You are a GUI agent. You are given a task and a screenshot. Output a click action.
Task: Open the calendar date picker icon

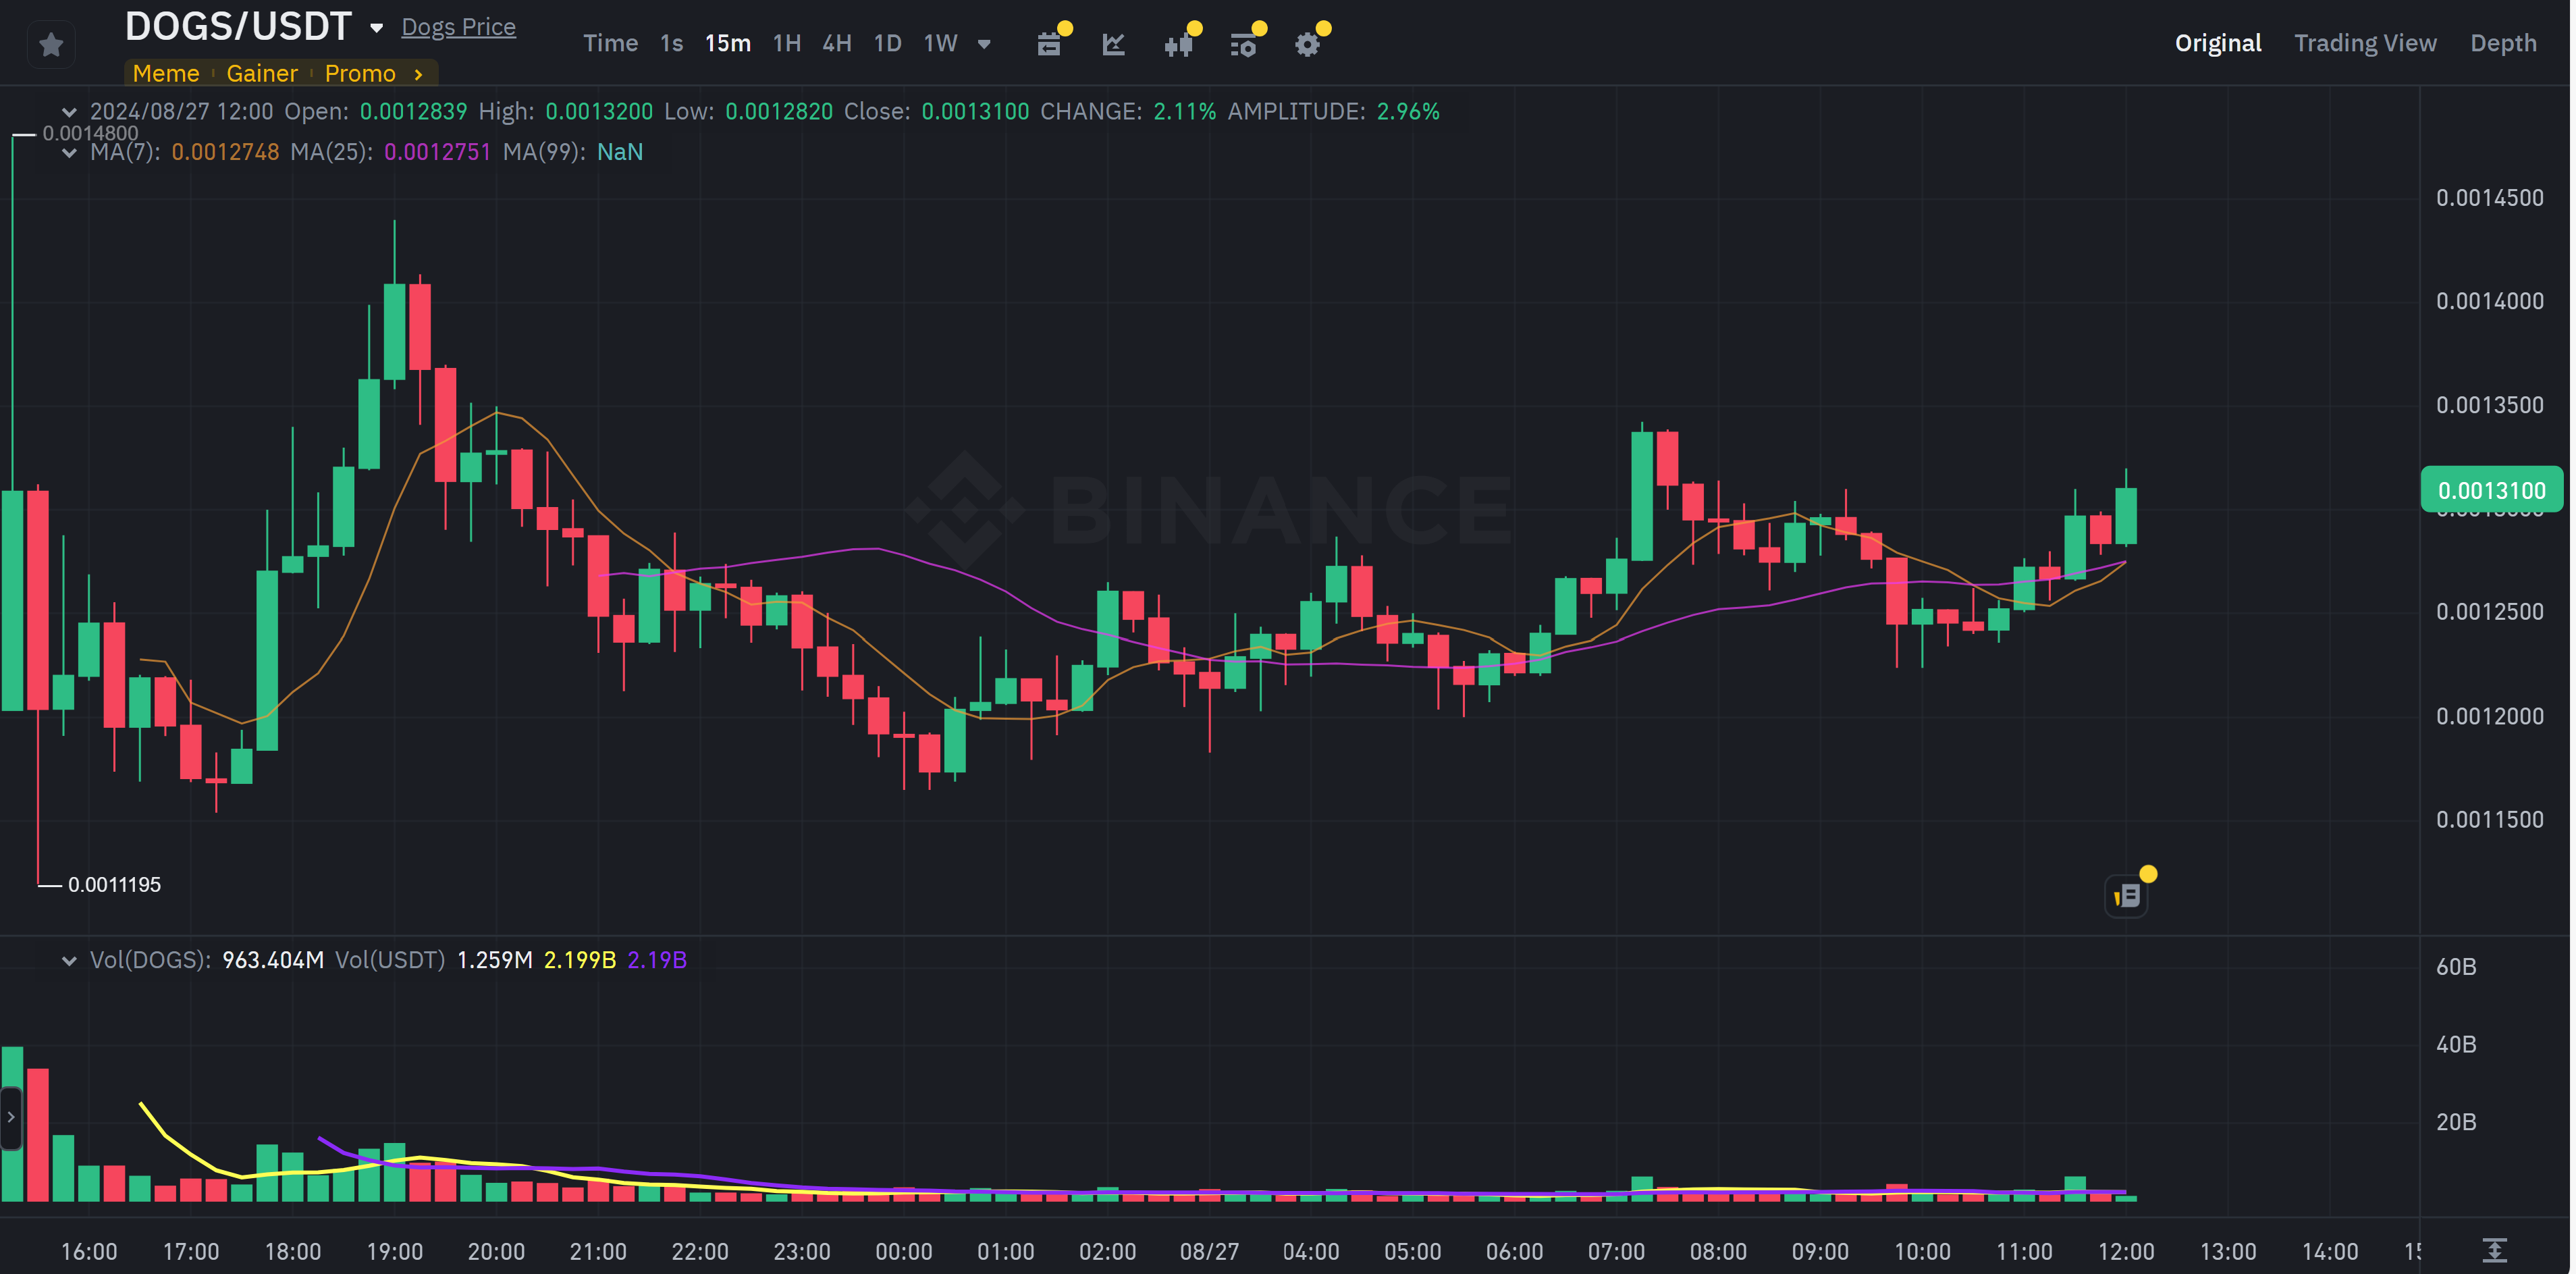click(x=1048, y=44)
